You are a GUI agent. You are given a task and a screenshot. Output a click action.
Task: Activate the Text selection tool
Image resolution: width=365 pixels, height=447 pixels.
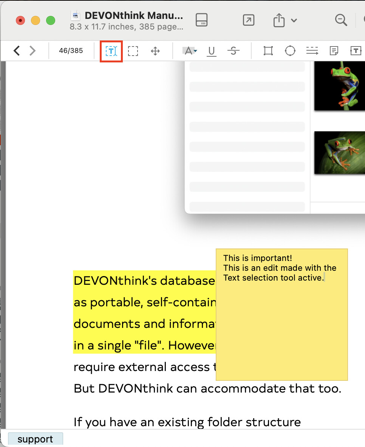point(111,51)
